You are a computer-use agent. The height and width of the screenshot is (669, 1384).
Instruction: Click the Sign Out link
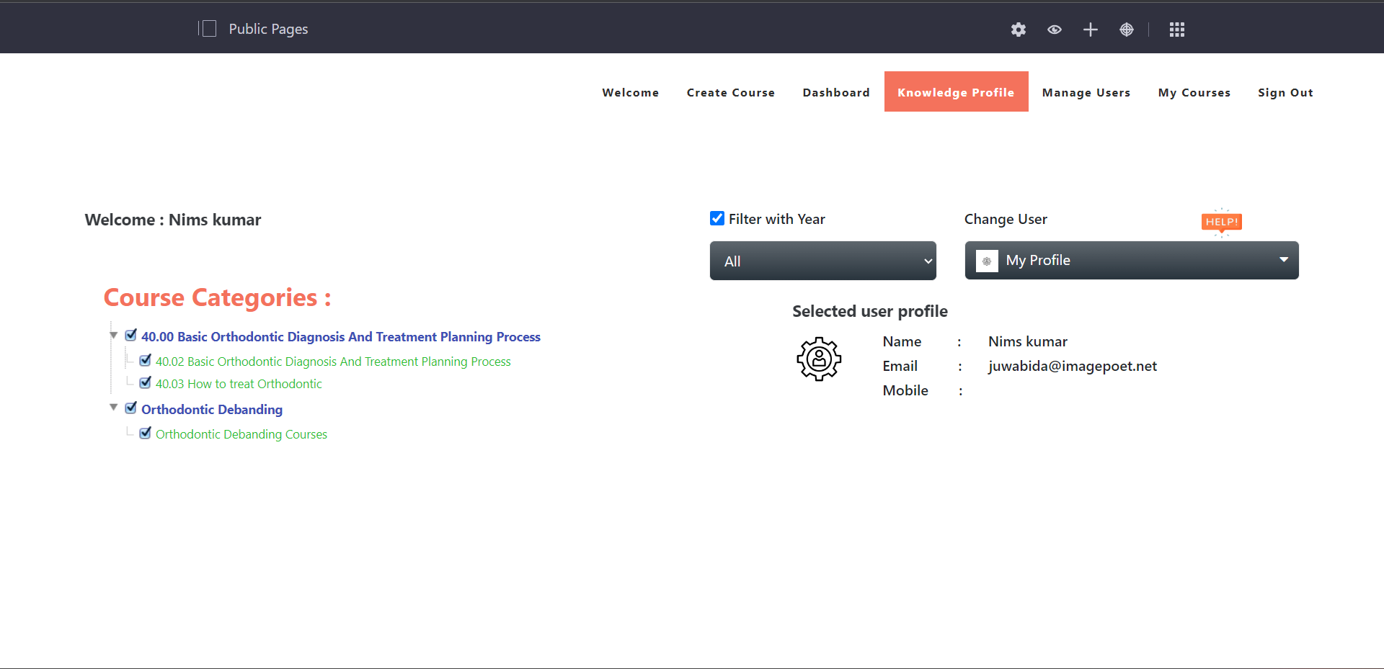tap(1285, 92)
